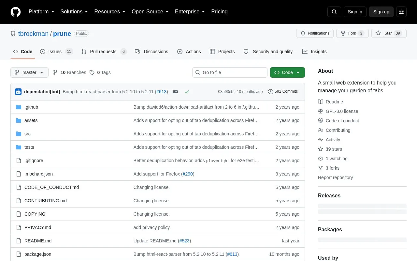Click the .github folder icon

click(19, 107)
